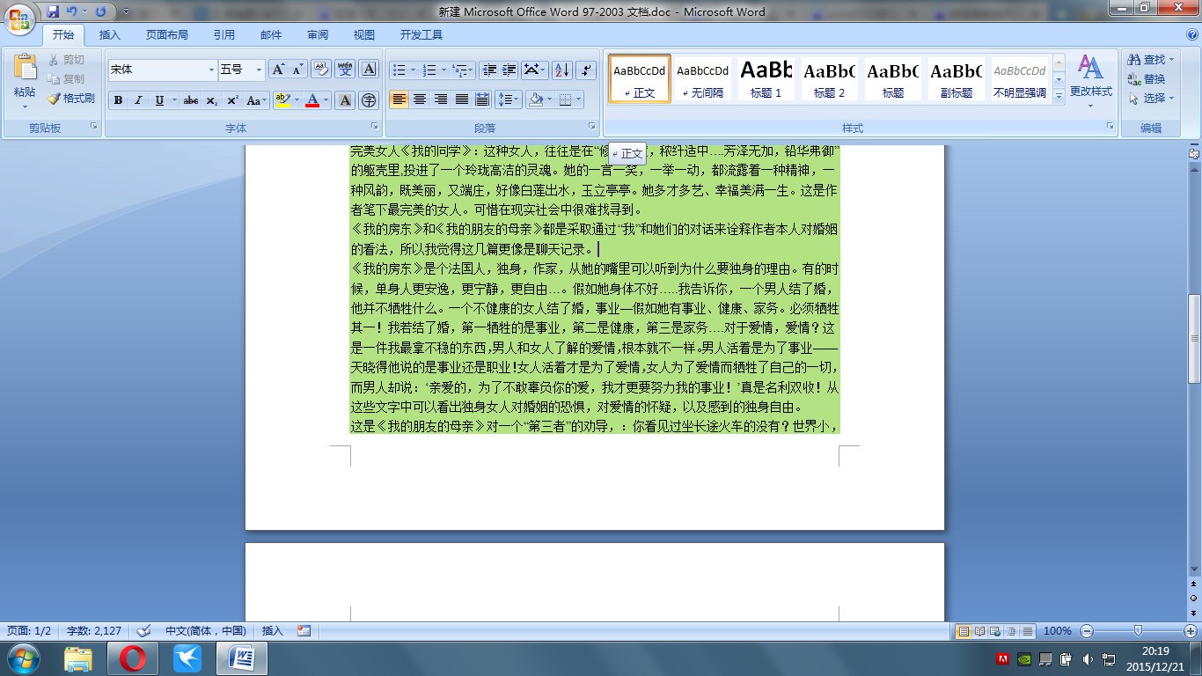Apply character border icon

(x=369, y=70)
